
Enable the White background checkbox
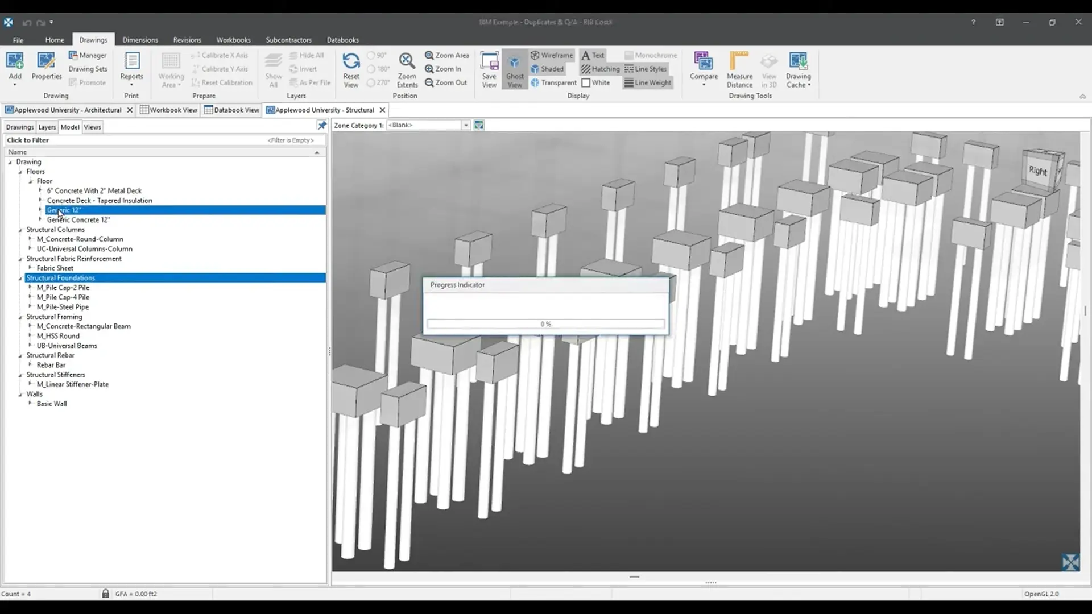click(x=586, y=82)
